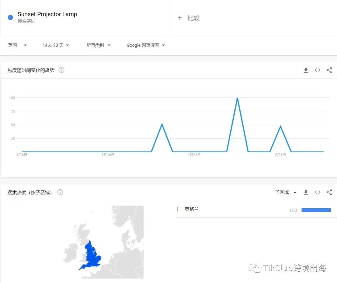The width and height of the screenshot is (337, 283).
Task: Open the 子区域 view selector
Action: pos(285,192)
